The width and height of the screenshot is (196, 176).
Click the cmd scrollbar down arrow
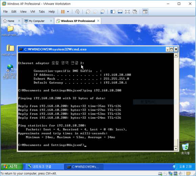tap(176, 149)
